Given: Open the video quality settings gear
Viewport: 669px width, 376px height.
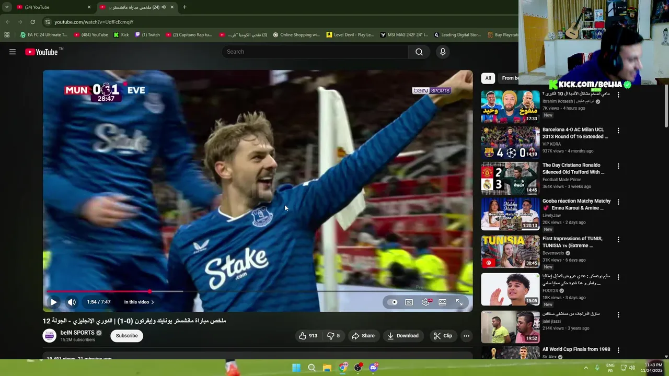Looking at the screenshot, I should (x=426, y=302).
